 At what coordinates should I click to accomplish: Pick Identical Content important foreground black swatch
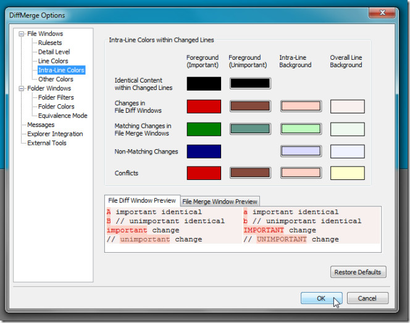coord(204,84)
